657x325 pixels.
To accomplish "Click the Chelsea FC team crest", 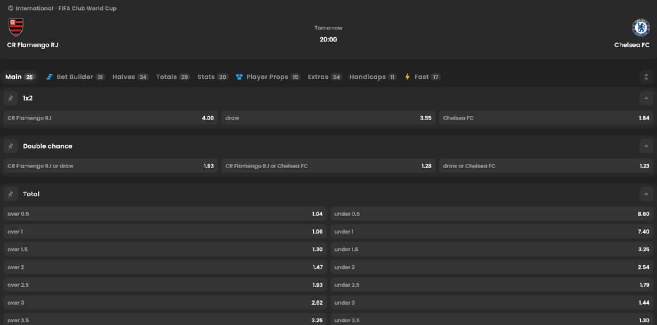I will click(641, 27).
